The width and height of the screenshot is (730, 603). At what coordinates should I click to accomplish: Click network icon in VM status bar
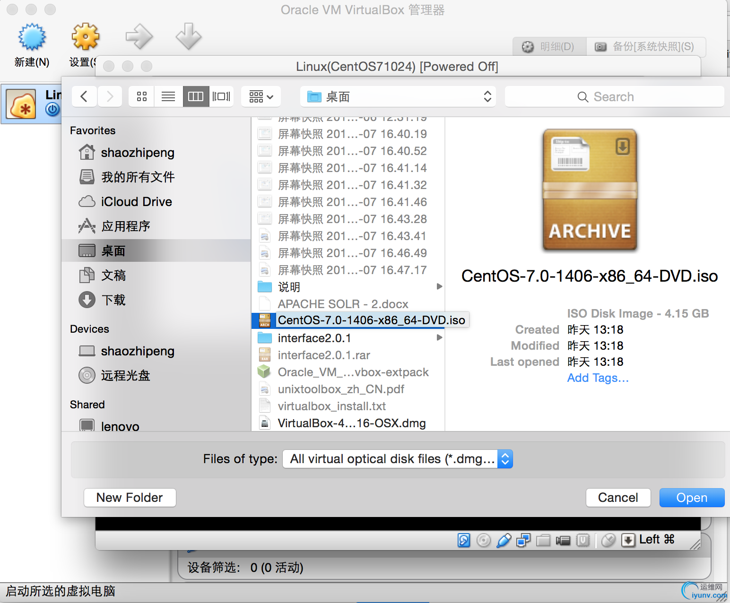[523, 540]
